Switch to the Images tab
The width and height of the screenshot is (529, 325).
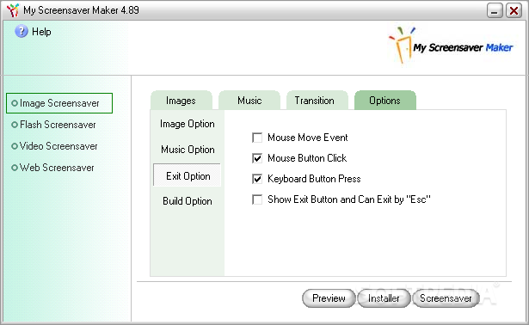(x=181, y=100)
